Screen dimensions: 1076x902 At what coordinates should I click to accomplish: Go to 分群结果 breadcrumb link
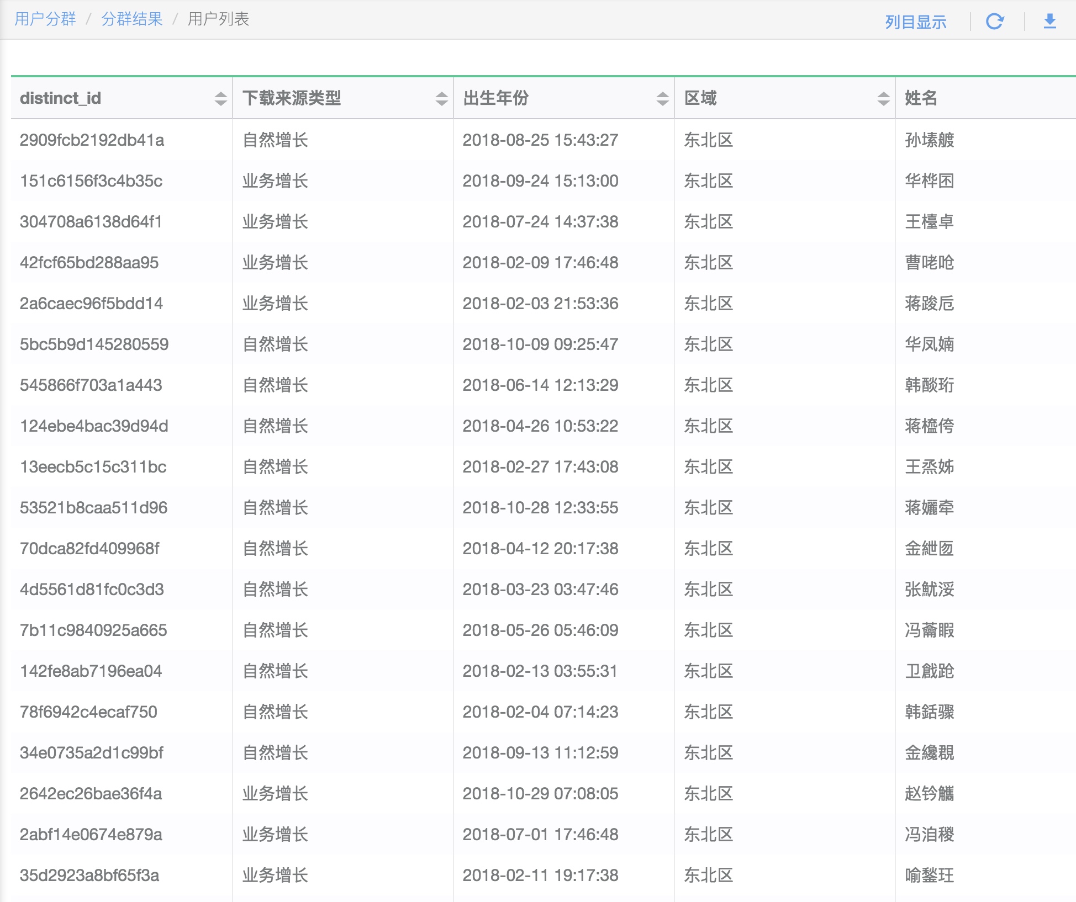point(132,19)
